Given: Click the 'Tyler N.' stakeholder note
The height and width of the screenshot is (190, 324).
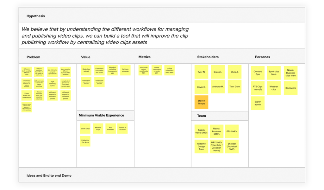Looking at the screenshot, I should [x=201, y=72].
